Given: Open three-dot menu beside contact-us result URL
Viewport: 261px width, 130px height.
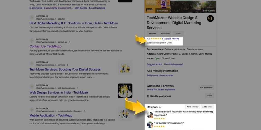Looking at the screenshot, I should [x=69, y=42].
